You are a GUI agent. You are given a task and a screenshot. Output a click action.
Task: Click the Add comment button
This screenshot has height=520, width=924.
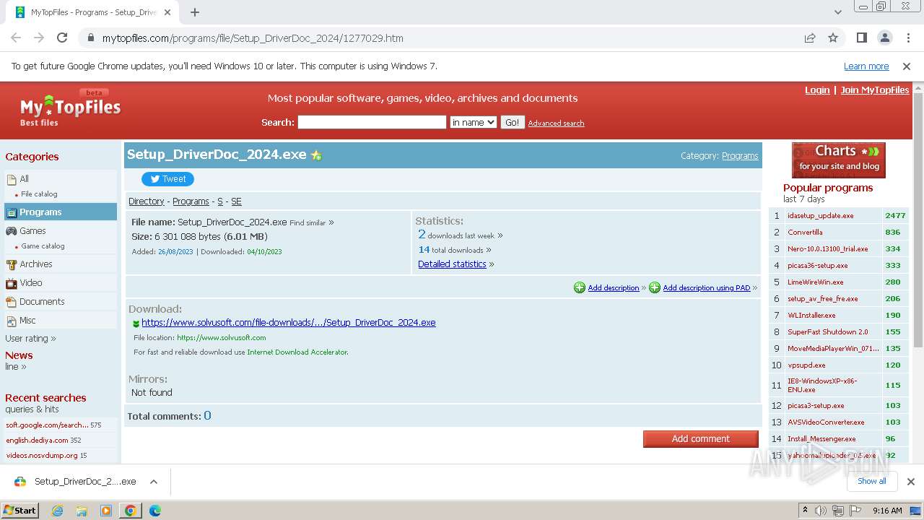click(700, 438)
